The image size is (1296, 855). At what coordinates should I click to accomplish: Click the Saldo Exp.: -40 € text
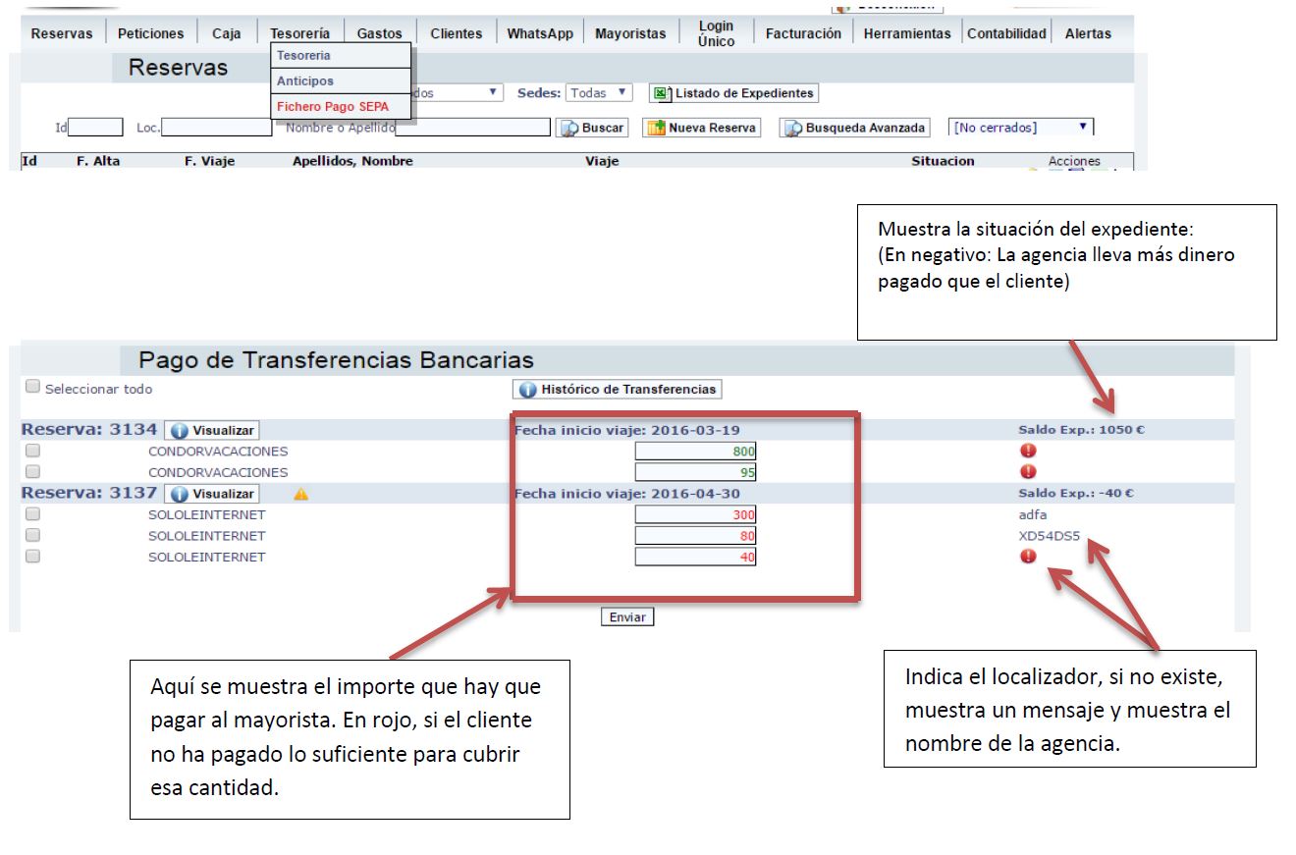pyautogui.click(x=1076, y=493)
